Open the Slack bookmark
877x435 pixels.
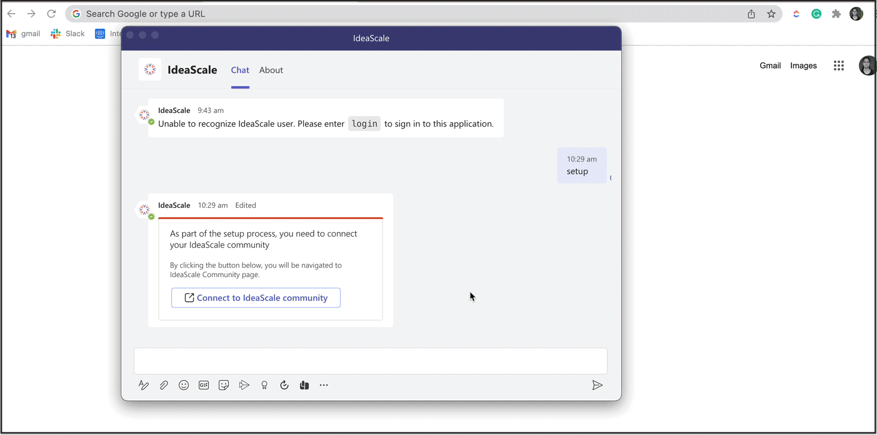(68, 34)
